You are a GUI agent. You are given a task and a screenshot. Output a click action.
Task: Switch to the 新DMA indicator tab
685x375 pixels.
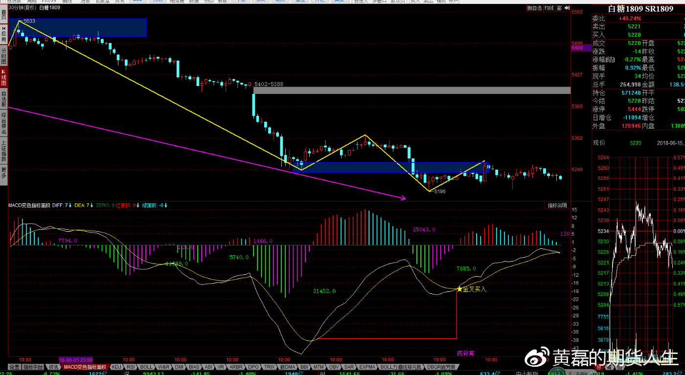point(287,367)
